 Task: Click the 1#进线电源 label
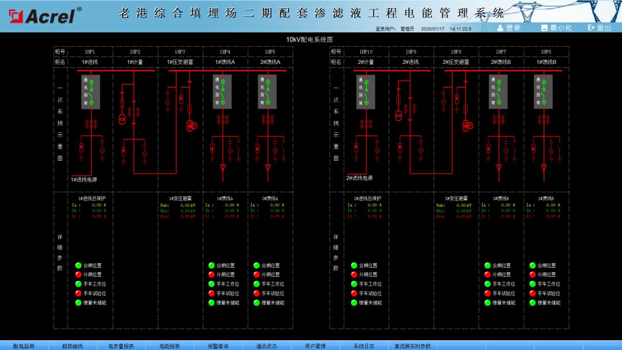click(84, 180)
